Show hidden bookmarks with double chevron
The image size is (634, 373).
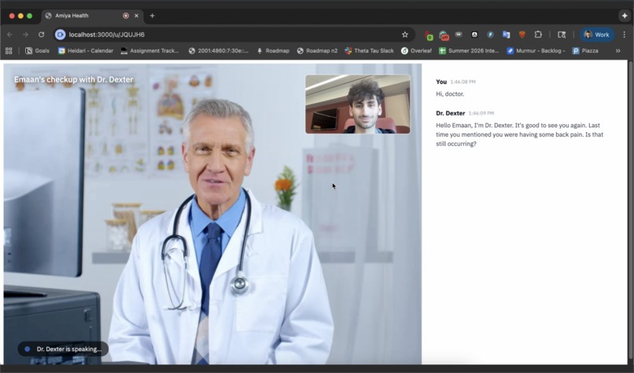[617, 51]
